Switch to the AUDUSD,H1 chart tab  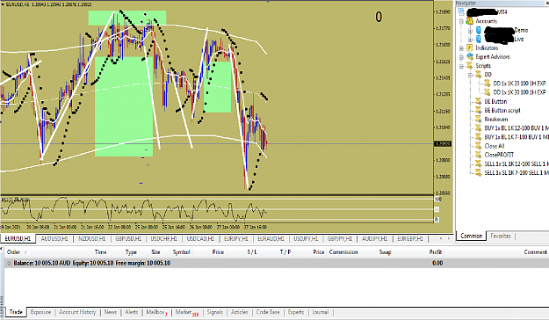coord(54,239)
